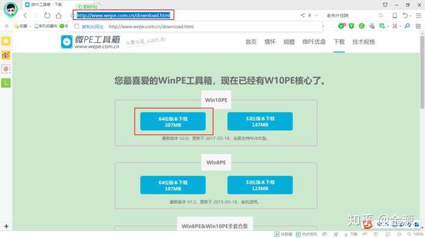425x238 pixels.
Task: Click the green translate extension icon
Action: pyautogui.click(x=382, y=26)
